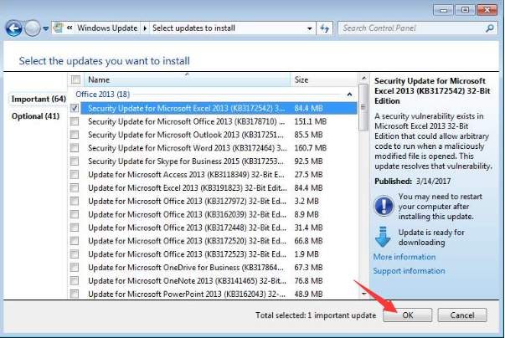The width and height of the screenshot is (505, 338).
Task: Click the Windows Update breadcrumb
Action: pyautogui.click(x=107, y=28)
